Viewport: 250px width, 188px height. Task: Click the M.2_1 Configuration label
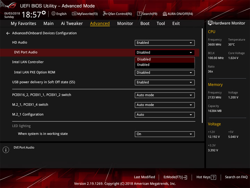pos(28,115)
